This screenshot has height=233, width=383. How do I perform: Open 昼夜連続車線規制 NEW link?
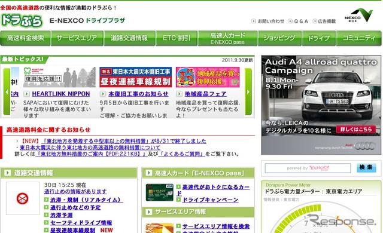click(72, 230)
